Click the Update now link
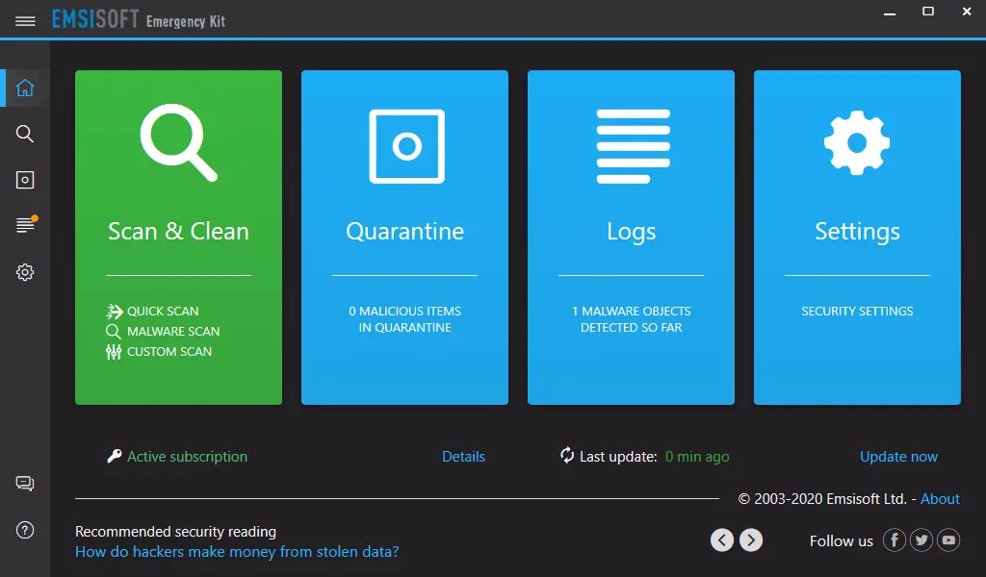Viewport: 986px width, 577px height. 898,457
